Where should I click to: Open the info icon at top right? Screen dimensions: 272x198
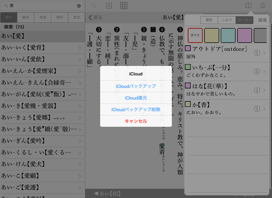point(263,5)
